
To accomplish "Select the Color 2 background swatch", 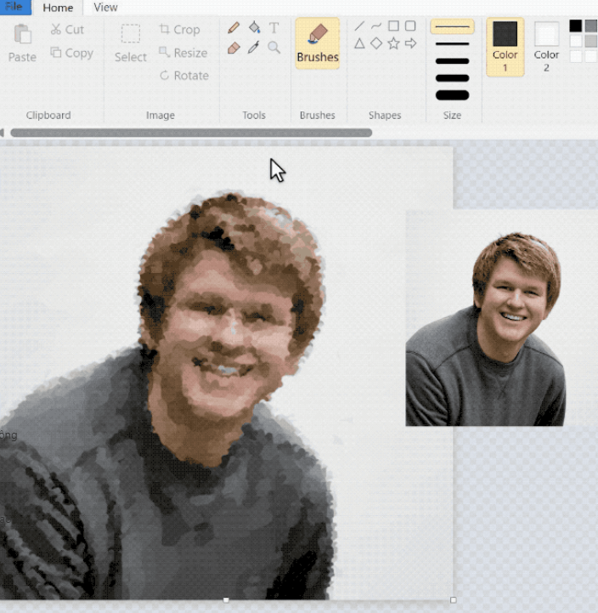I will 546,47.
